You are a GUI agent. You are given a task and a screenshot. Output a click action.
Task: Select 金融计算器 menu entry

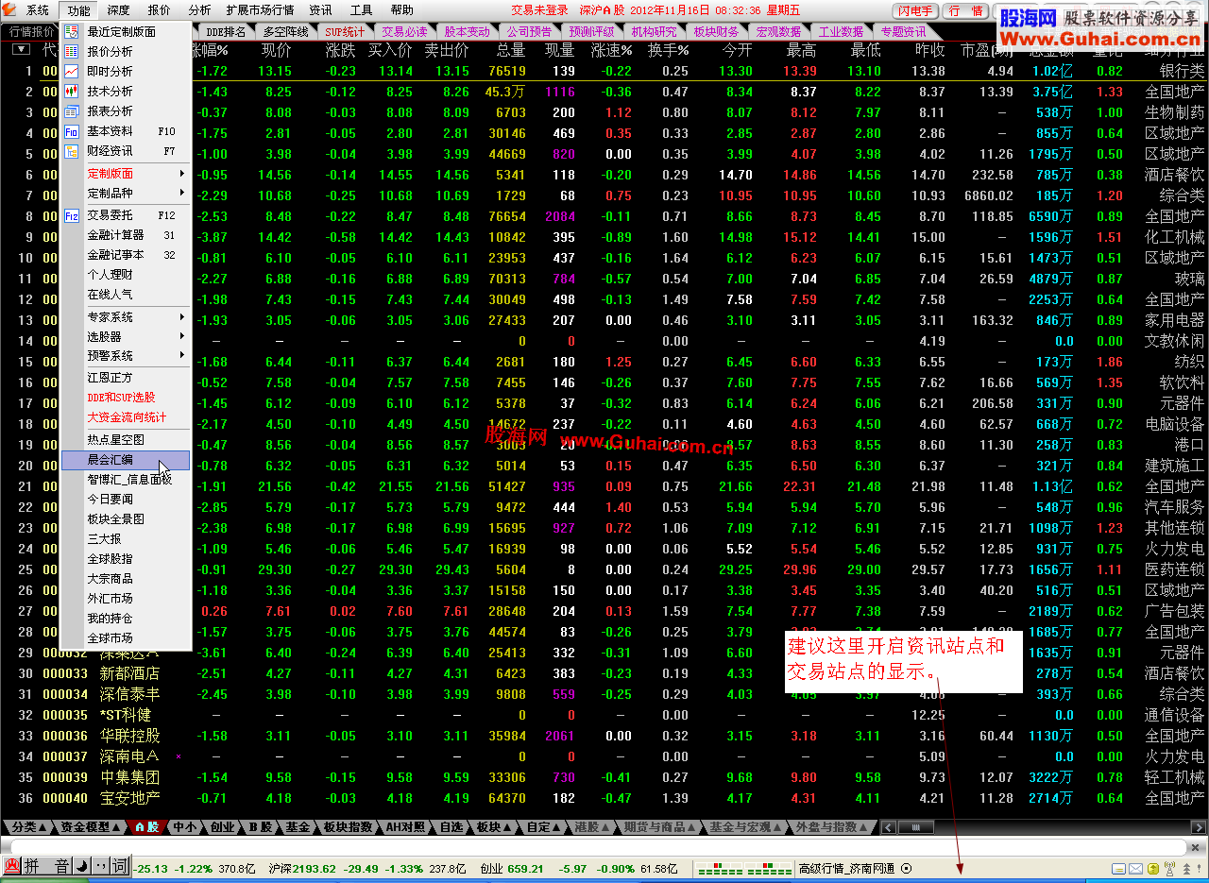(x=125, y=235)
